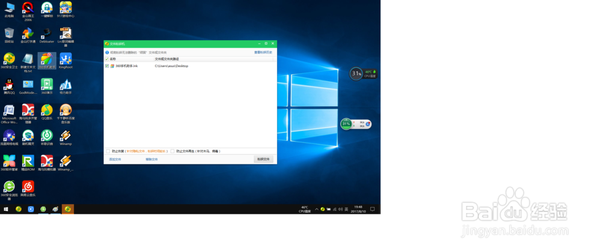Open the 917游戏中心 desktop shortcut
Image resolution: width=601 pixels, height=251 pixels.
coord(66,10)
